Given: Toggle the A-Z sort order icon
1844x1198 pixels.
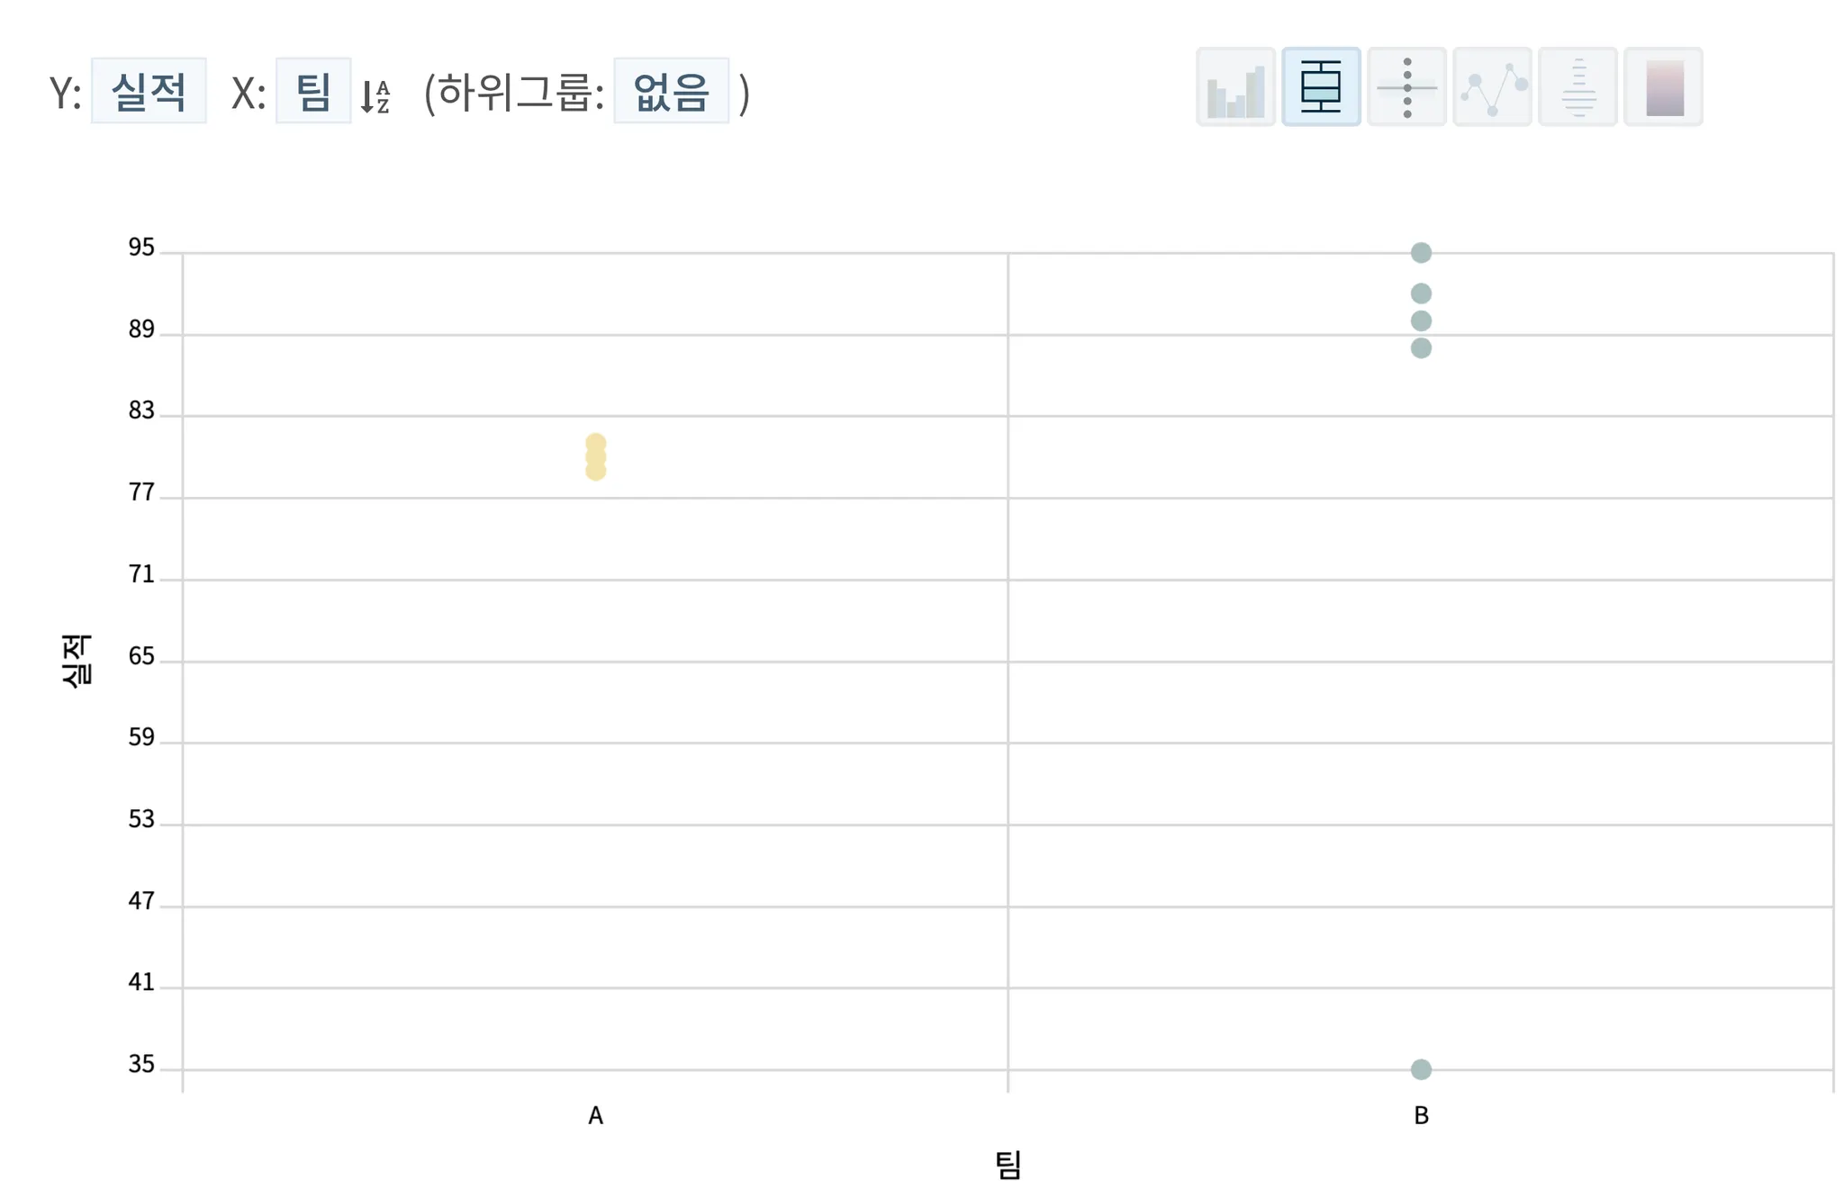Looking at the screenshot, I should [375, 96].
